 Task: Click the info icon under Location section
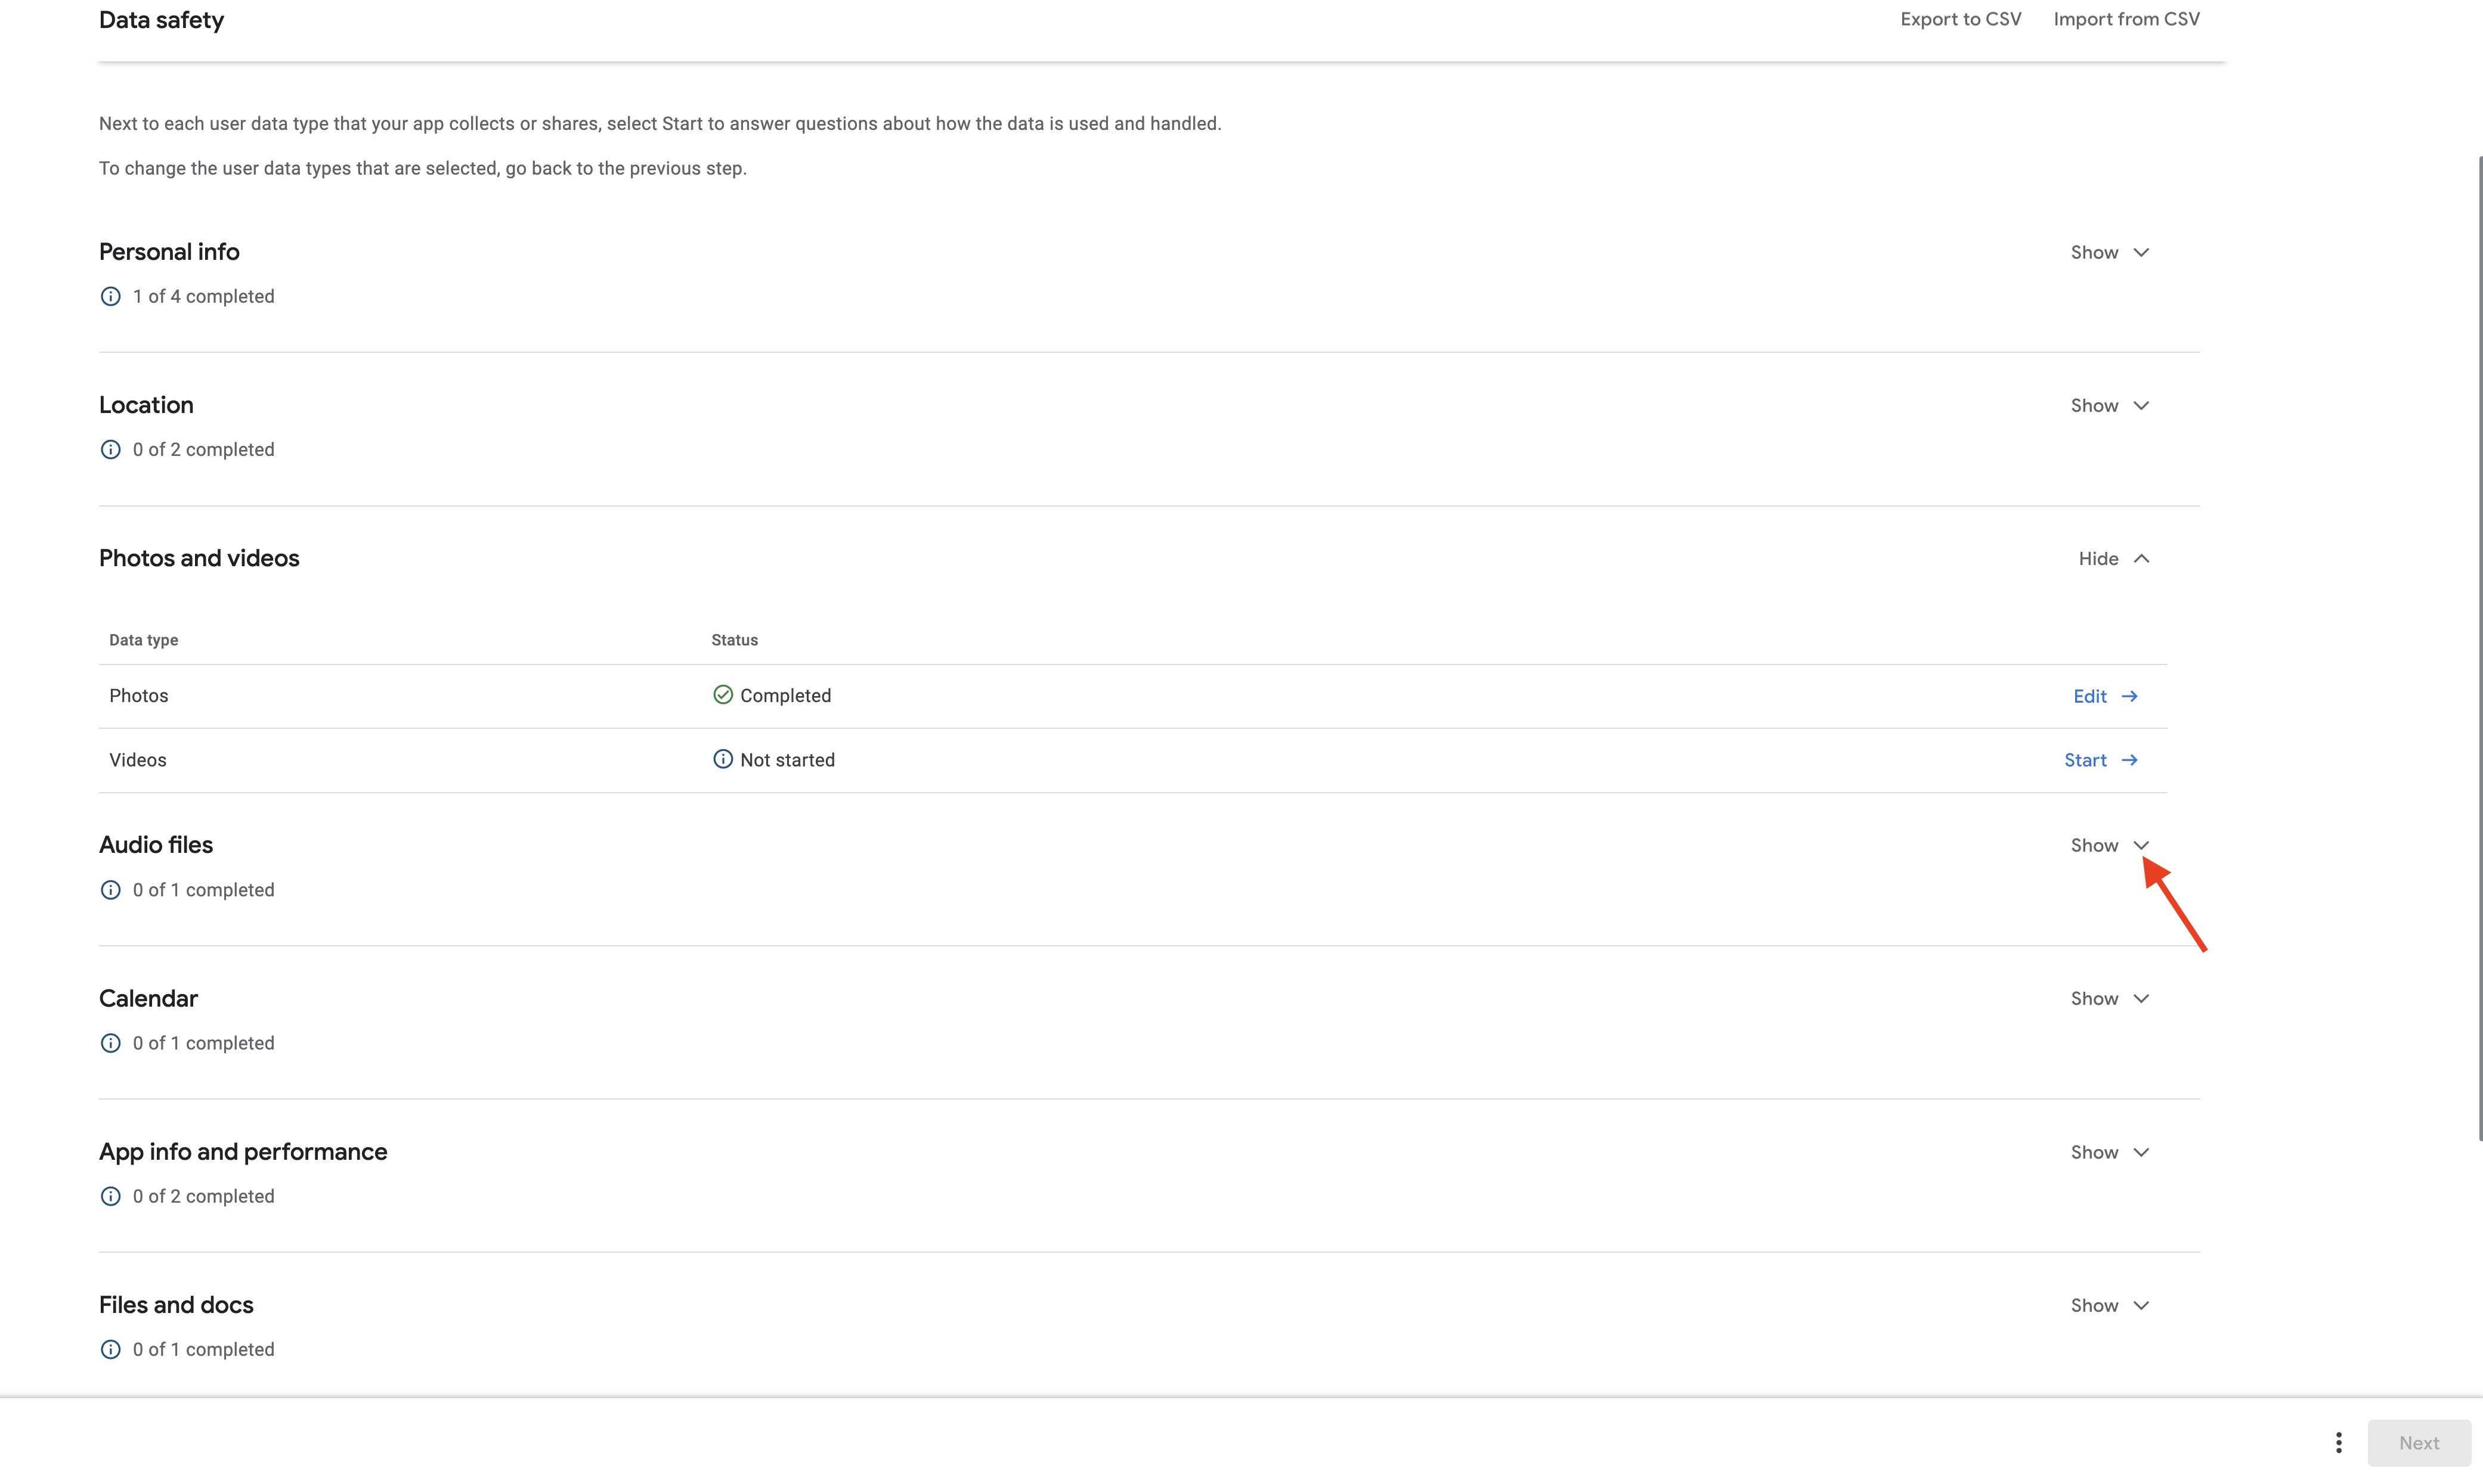[x=110, y=450]
